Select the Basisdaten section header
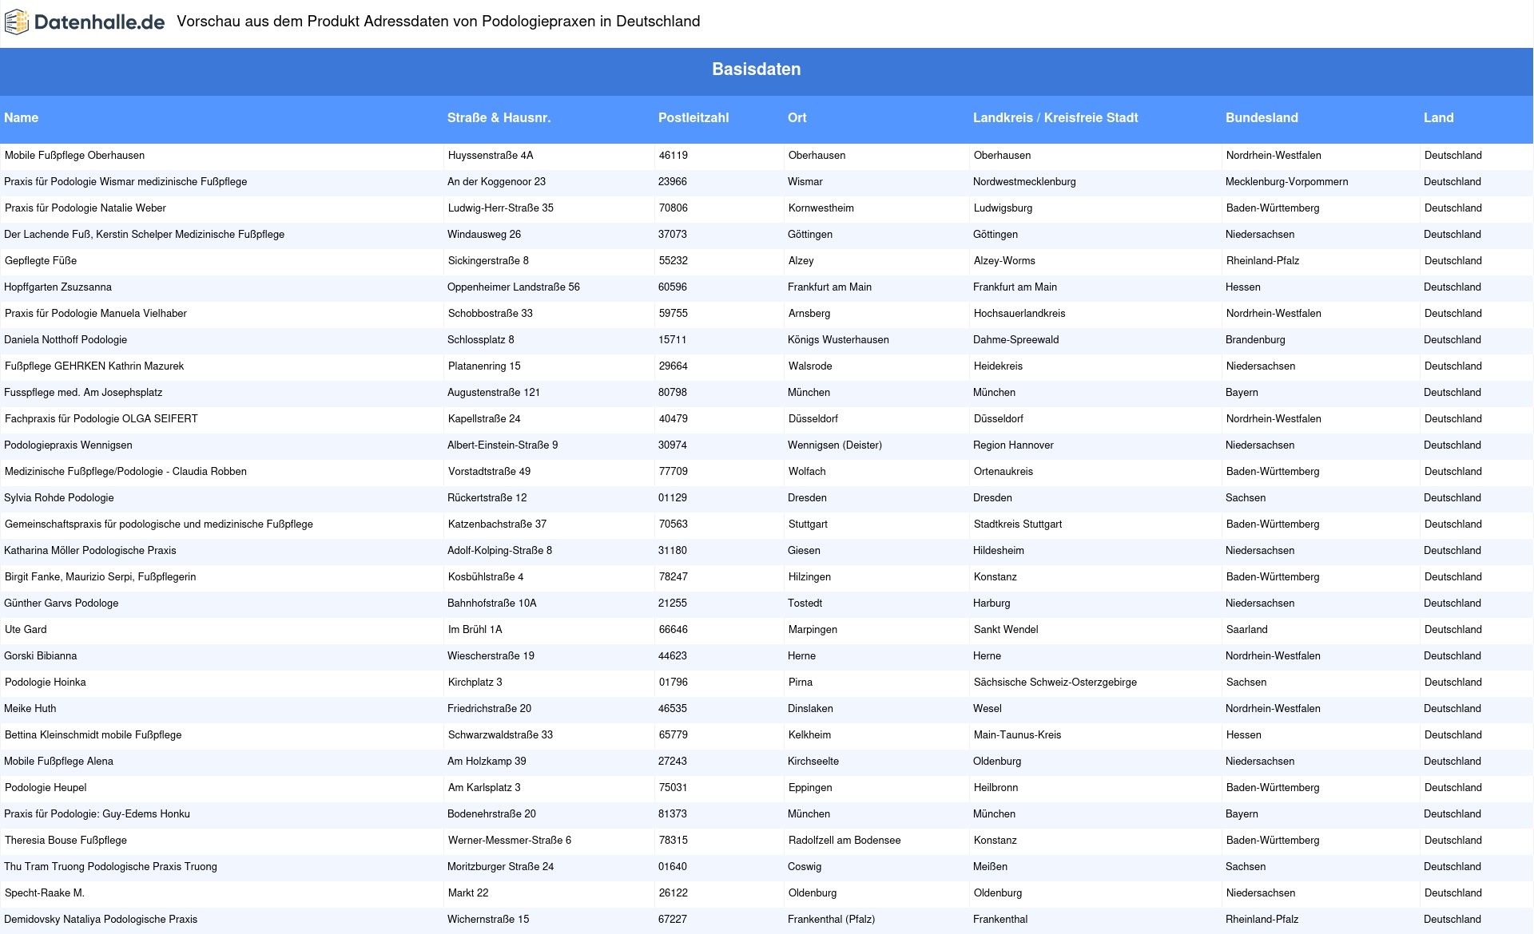 [x=757, y=69]
